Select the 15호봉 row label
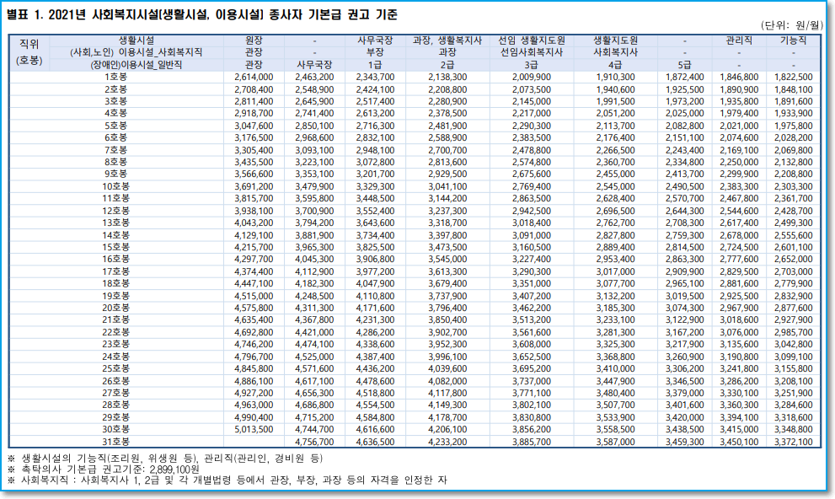Image resolution: width=835 pixels, height=499 pixels. pyautogui.click(x=115, y=247)
